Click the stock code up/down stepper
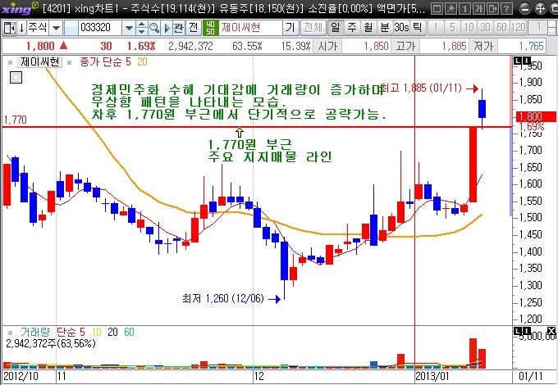The height and width of the screenshot is (385, 558). (x=142, y=28)
